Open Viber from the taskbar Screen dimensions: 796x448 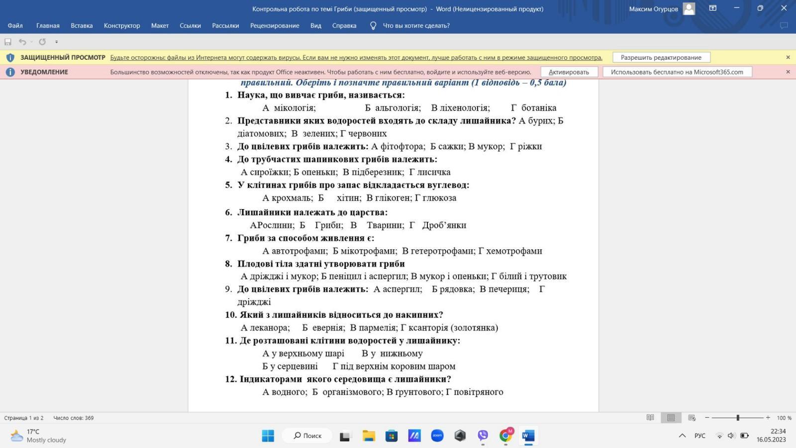(483, 436)
